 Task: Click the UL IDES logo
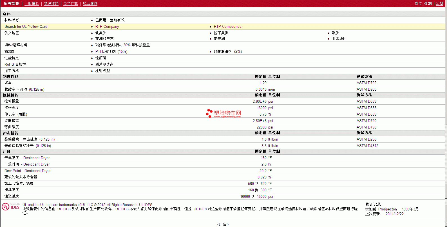click(11, 207)
